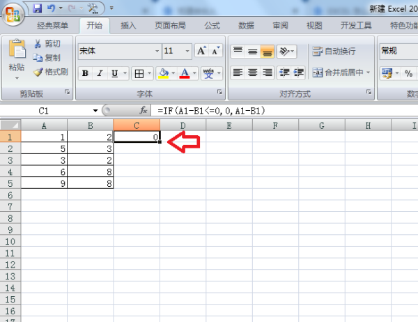Toggle italic formatting
The image size is (418, 322).
click(x=100, y=73)
